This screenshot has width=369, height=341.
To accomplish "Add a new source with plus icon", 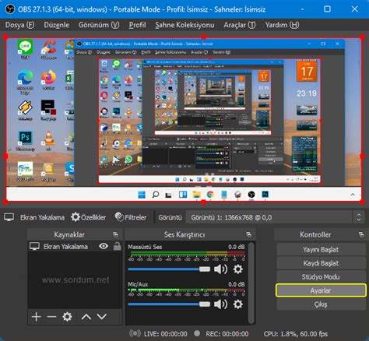I will pos(37,317).
